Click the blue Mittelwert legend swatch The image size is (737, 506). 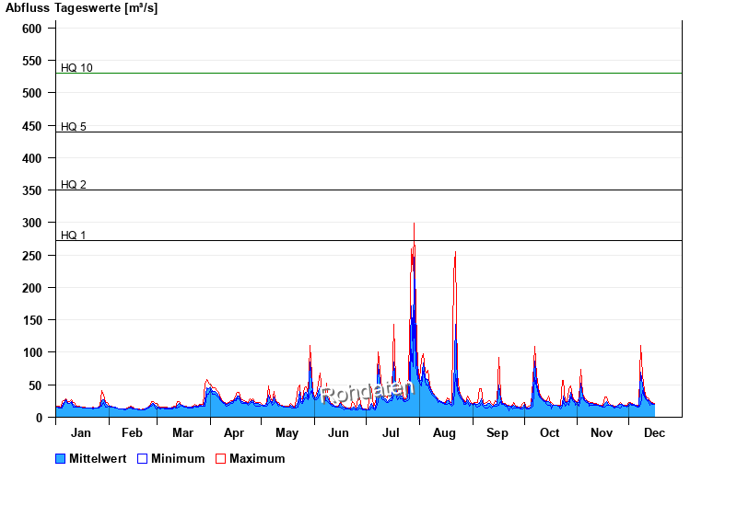(x=61, y=459)
